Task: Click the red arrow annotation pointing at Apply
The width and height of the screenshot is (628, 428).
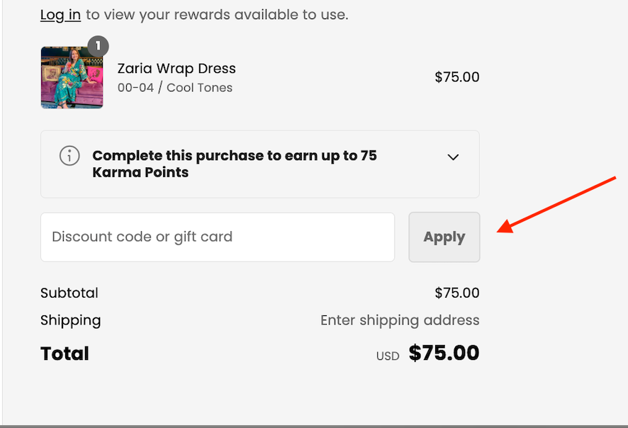Action: 556,205
